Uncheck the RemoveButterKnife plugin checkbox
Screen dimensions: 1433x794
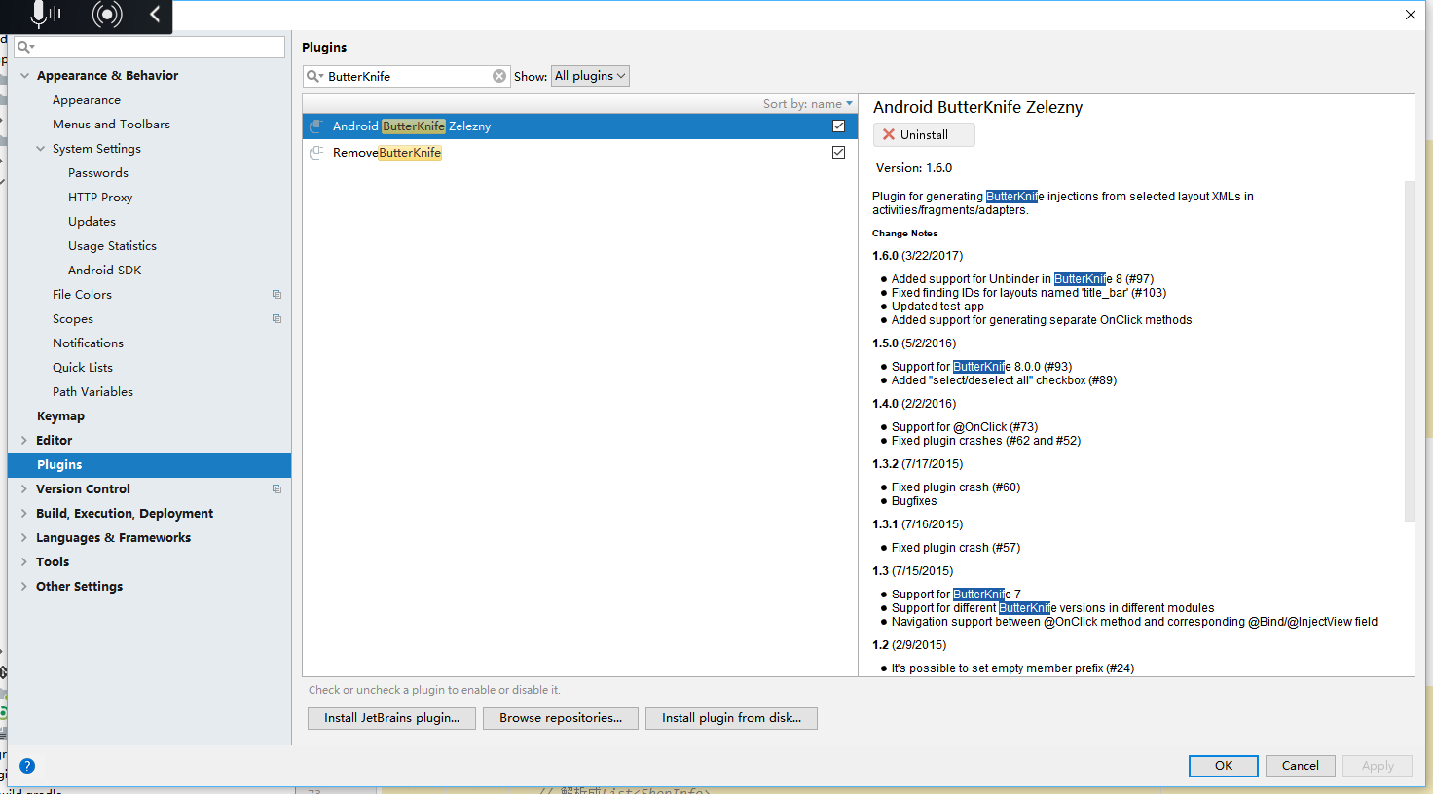838,153
